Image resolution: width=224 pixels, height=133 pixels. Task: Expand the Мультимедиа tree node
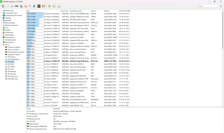[1, 23]
